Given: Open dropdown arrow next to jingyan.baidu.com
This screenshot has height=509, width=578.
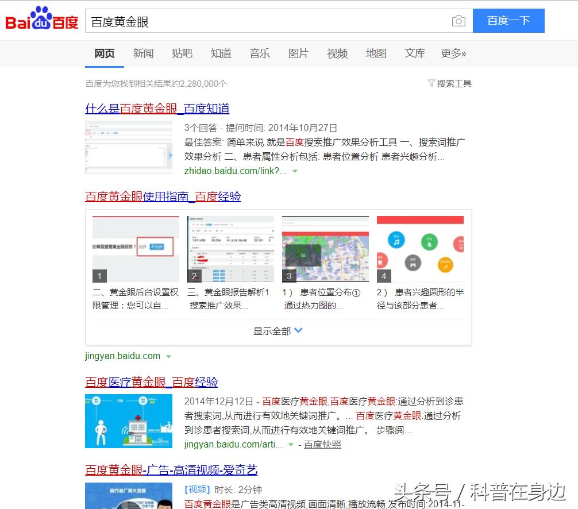Looking at the screenshot, I should 168,357.
